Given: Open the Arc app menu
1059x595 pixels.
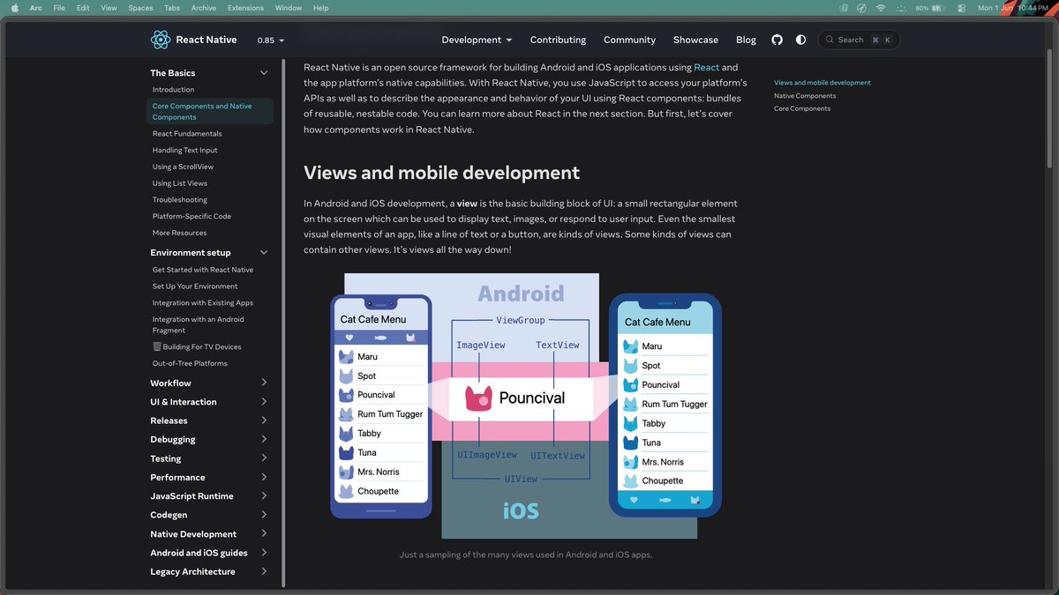Looking at the screenshot, I should [35, 8].
